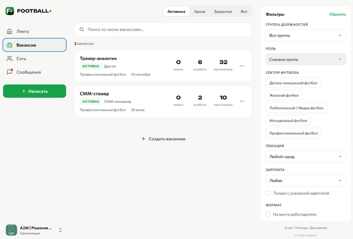Click the 0 новых count for Тренер-аналитик
353x239 pixels.
(x=178, y=65)
